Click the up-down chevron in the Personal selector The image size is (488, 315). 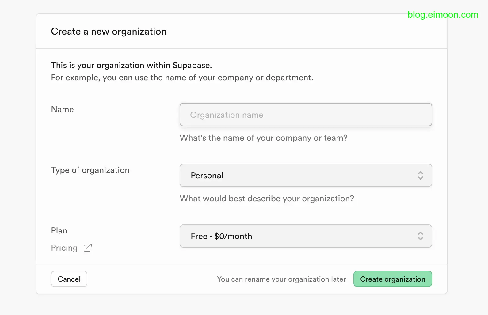pos(420,175)
